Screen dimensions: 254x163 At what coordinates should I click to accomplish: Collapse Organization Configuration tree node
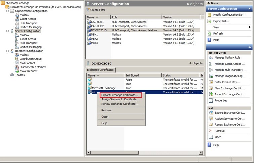(x=7, y=11)
